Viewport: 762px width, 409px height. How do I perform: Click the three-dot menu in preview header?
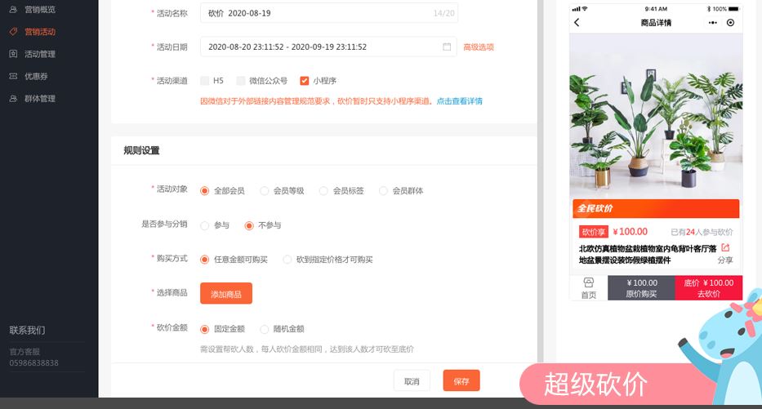click(x=712, y=23)
